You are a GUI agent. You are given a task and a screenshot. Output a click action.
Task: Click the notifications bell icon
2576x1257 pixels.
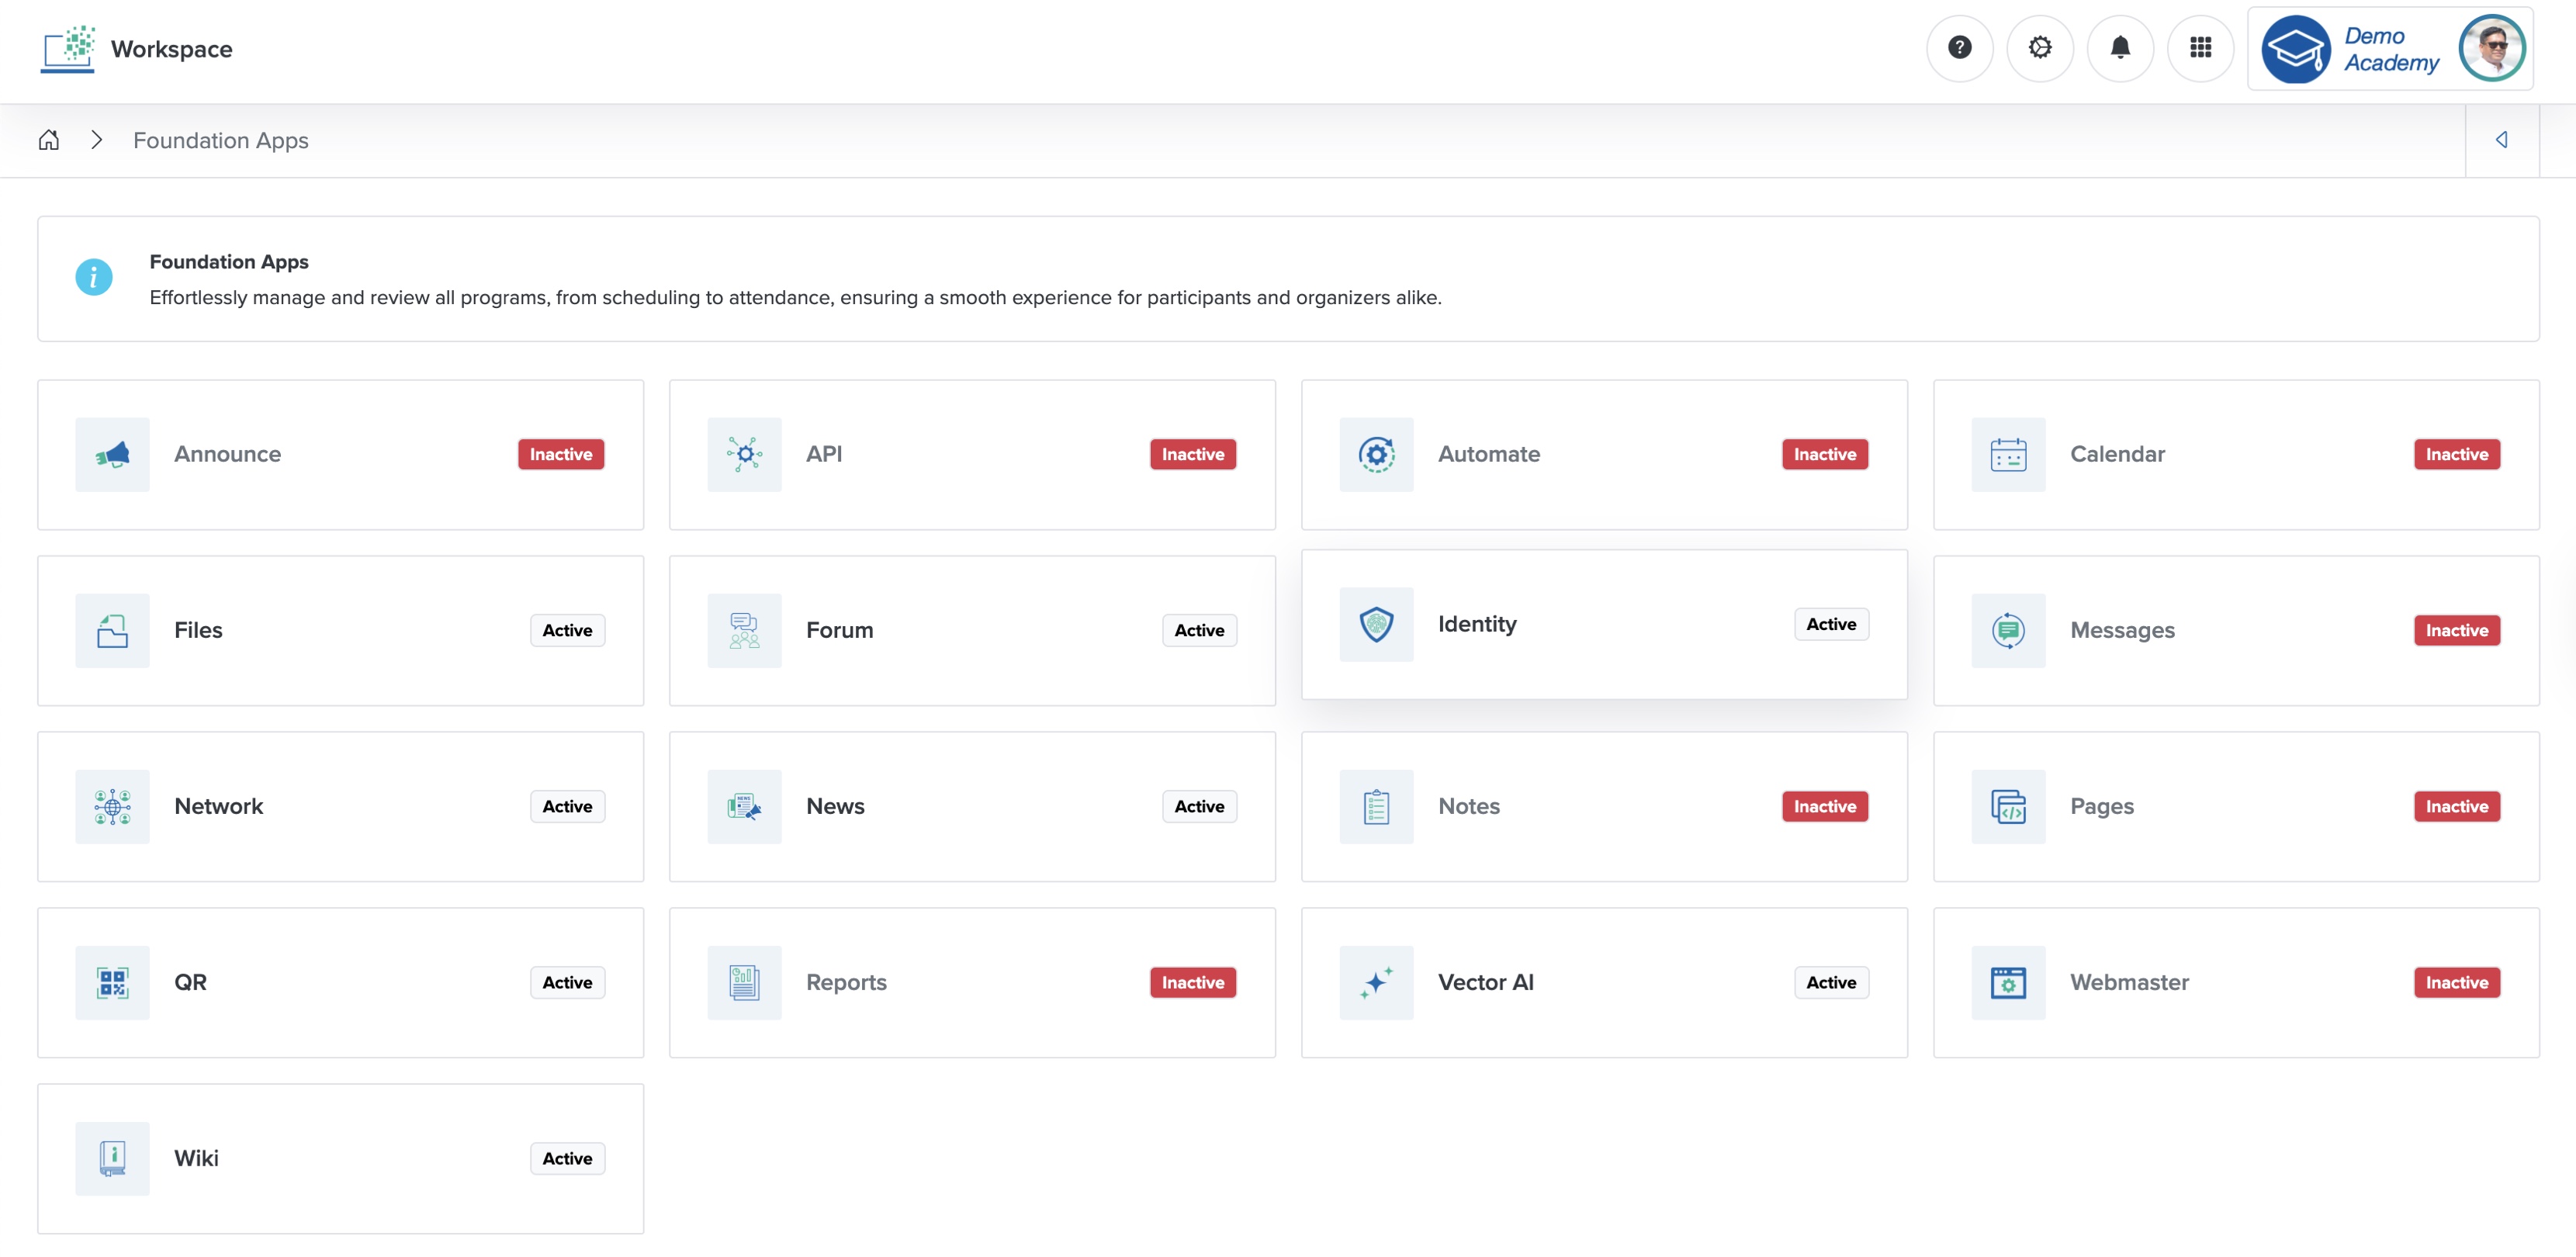click(x=2121, y=47)
